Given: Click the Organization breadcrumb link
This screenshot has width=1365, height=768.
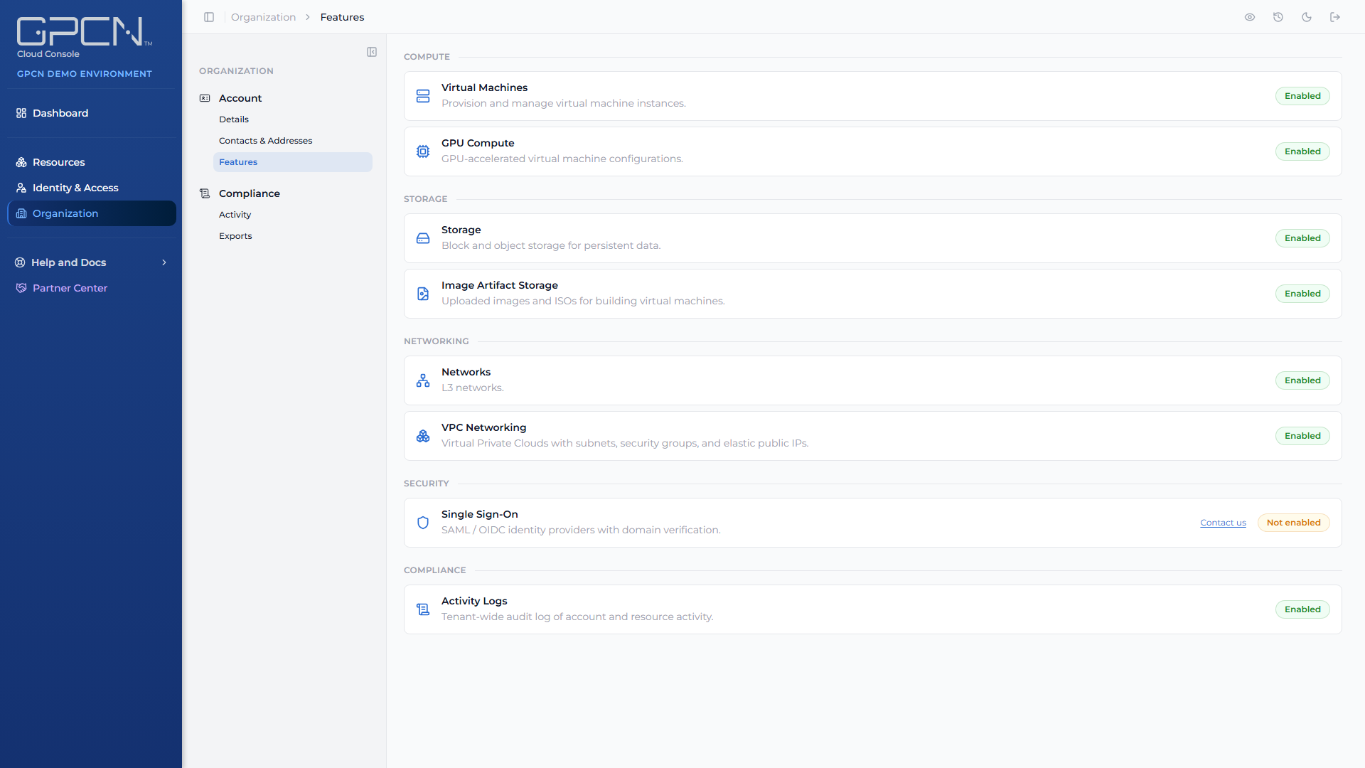Looking at the screenshot, I should click(263, 17).
